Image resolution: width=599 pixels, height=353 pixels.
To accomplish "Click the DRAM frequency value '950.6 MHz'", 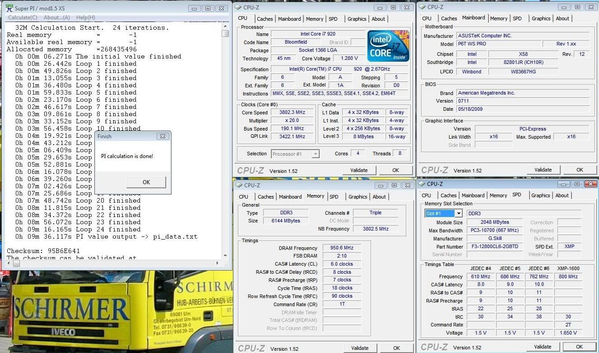I will point(342,248).
